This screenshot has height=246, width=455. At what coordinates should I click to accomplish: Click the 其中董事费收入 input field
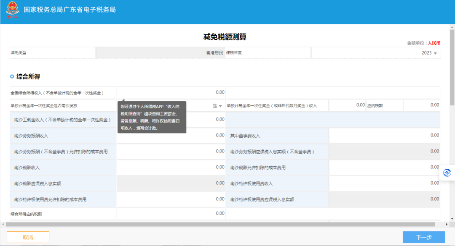(x=385, y=136)
